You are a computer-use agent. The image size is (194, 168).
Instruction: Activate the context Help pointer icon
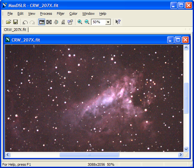(x=118, y=22)
